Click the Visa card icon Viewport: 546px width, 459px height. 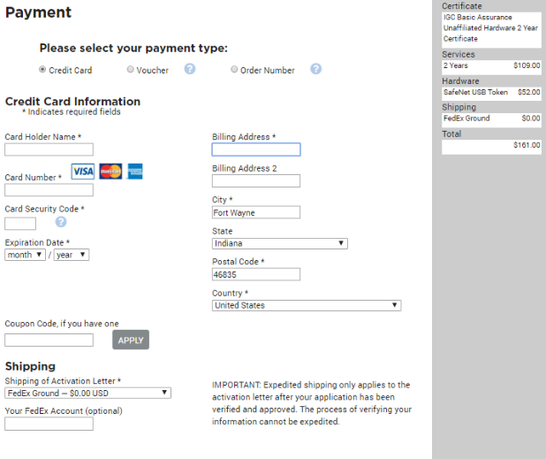pyautogui.click(x=83, y=172)
